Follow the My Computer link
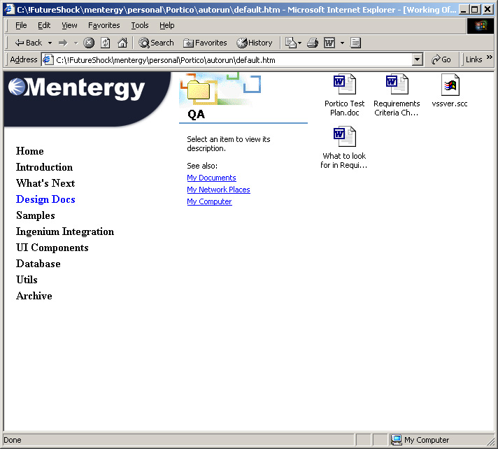This screenshot has width=498, height=449. 209,201
